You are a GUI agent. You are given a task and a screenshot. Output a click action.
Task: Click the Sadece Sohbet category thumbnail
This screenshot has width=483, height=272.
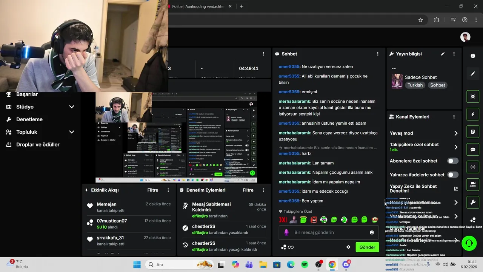tap(397, 81)
